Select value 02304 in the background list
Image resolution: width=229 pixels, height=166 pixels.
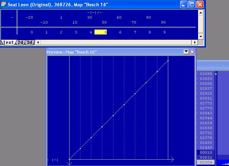coord(206,162)
